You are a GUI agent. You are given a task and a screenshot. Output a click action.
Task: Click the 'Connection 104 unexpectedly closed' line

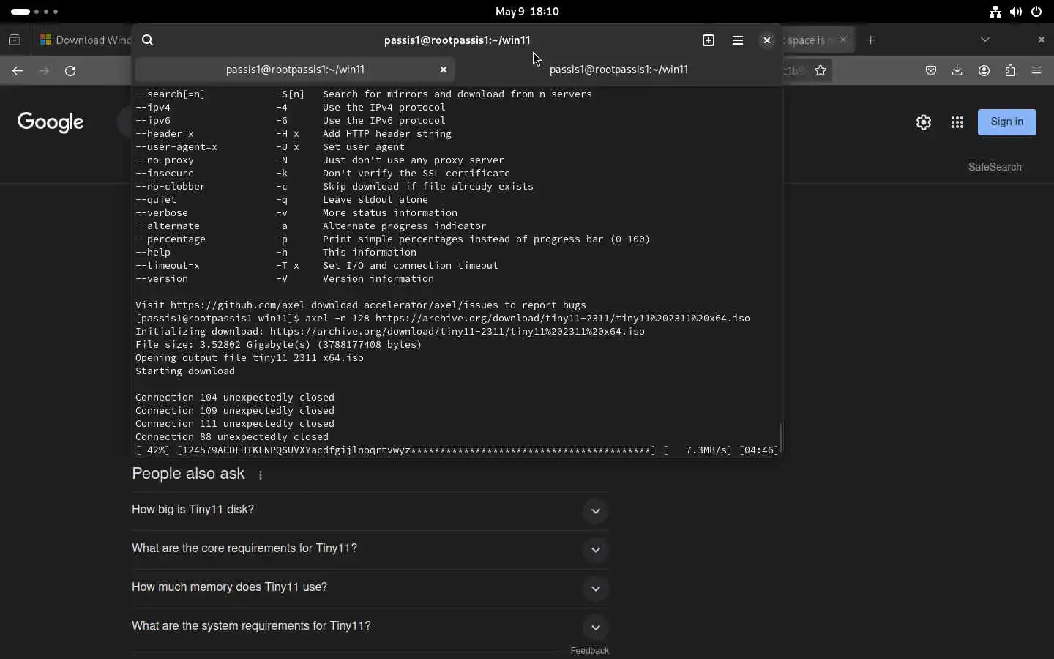(235, 398)
